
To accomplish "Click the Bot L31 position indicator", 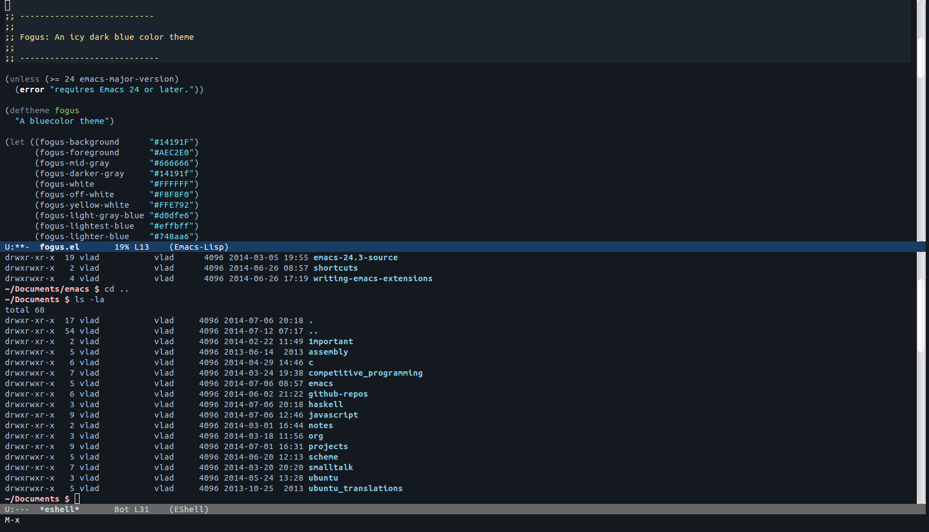I will 132,509.
